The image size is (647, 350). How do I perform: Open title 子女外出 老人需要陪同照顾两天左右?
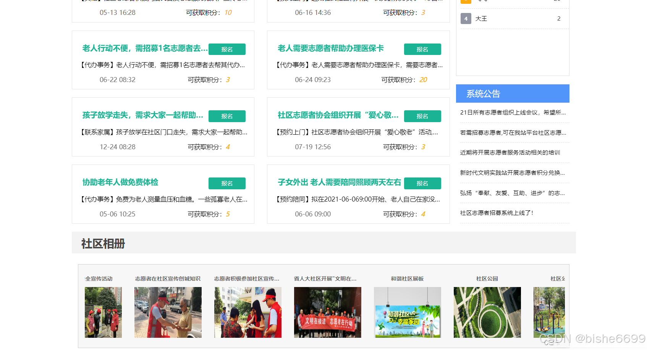tap(339, 182)
